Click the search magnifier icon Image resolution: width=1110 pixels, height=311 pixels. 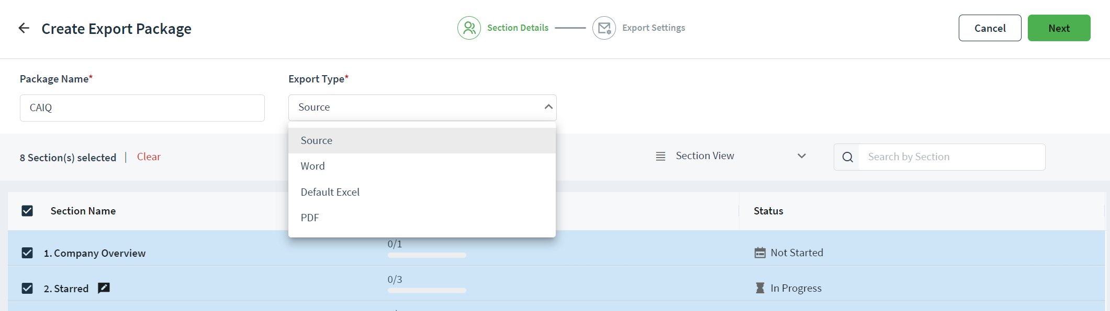[x=848, y=157]
